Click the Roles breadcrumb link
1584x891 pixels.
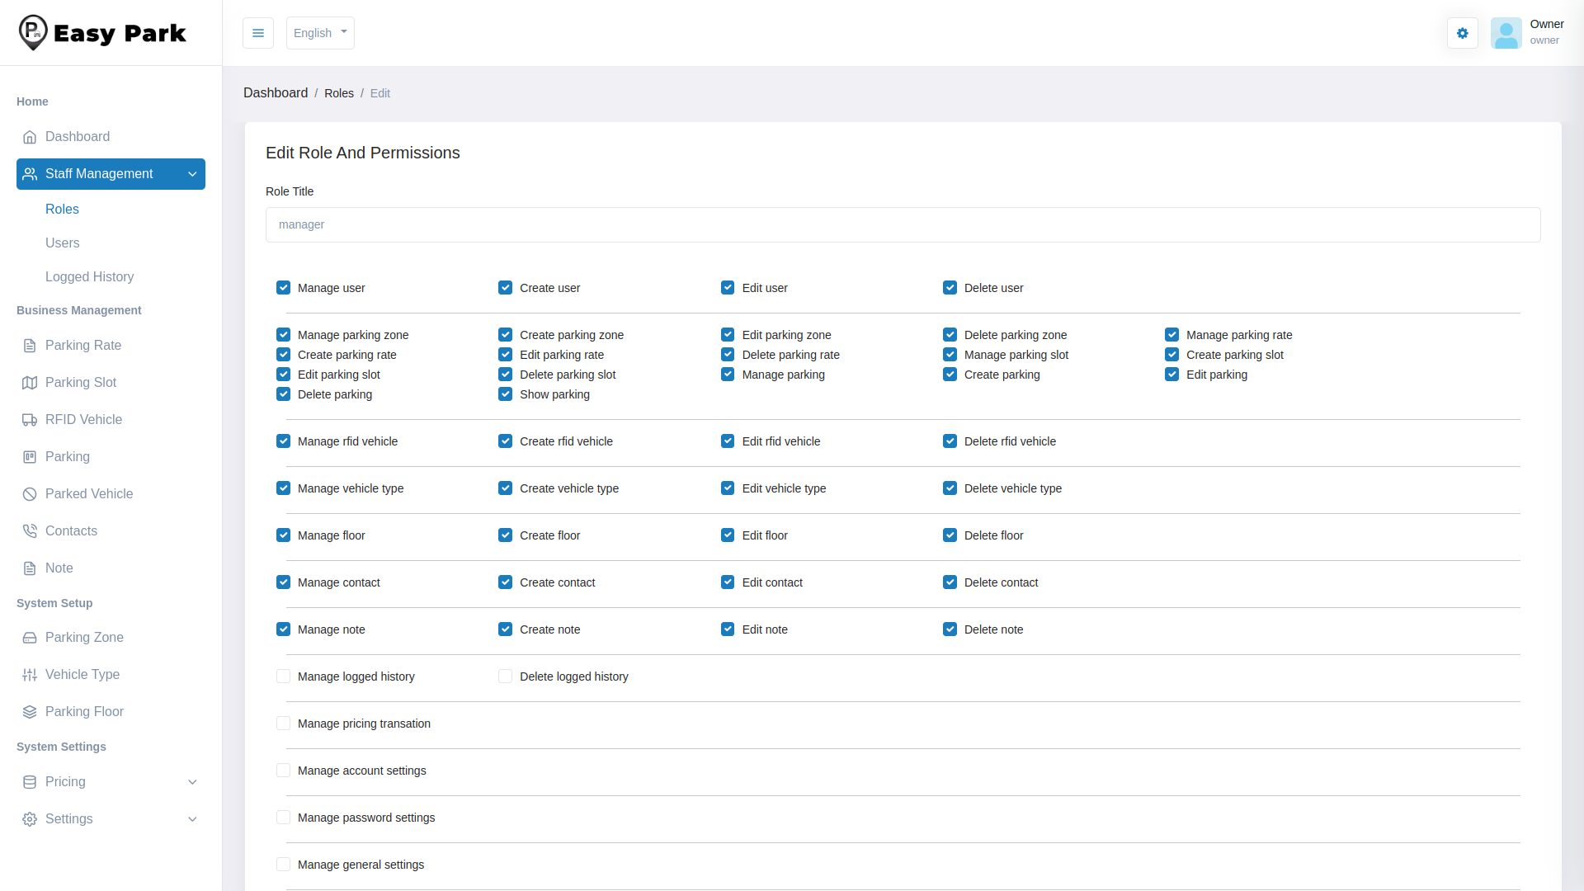pos(338,93)
